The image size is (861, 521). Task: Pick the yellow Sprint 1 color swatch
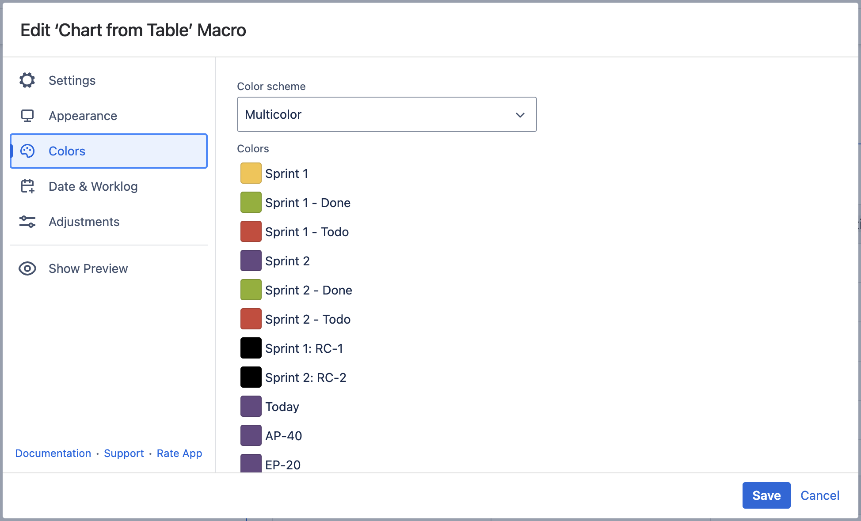coord(251,173)
